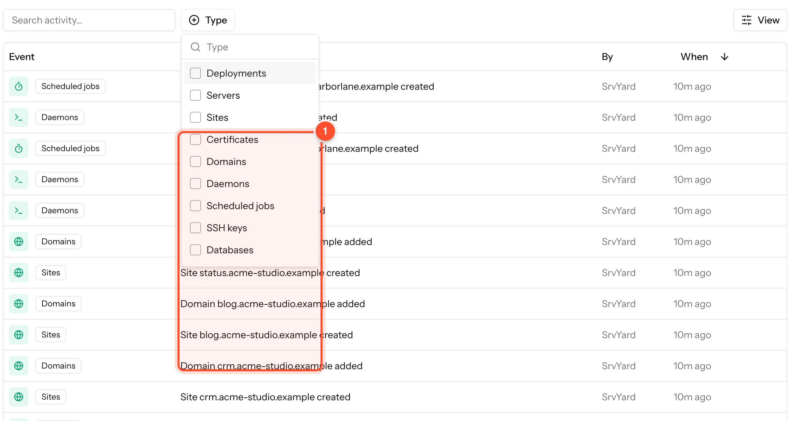Click the globe icon on the Site blog.acme-studio row
Screen dimensions: 804x421
coord(19,335)
